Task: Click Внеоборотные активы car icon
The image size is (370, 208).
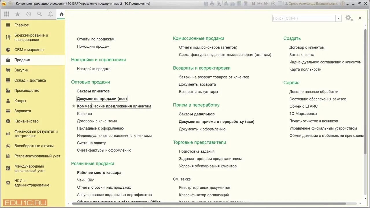Action: (x=8, y=146)
